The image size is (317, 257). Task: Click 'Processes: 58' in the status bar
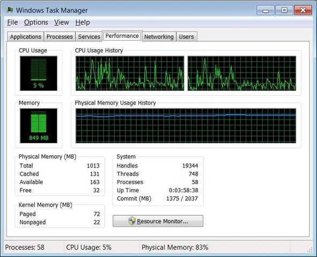point(25,247)
